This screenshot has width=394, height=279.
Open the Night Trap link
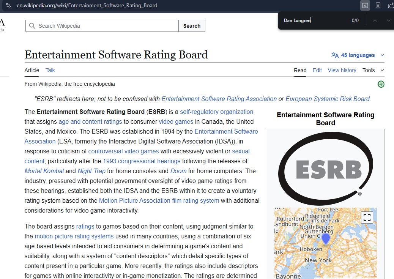pyautogui.click(x=91, y=171)
